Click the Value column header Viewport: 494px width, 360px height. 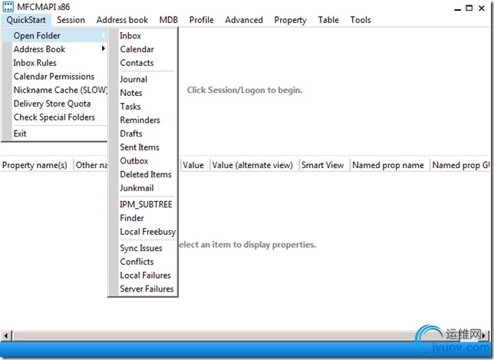pyautogui.click(x=195, y=165)
